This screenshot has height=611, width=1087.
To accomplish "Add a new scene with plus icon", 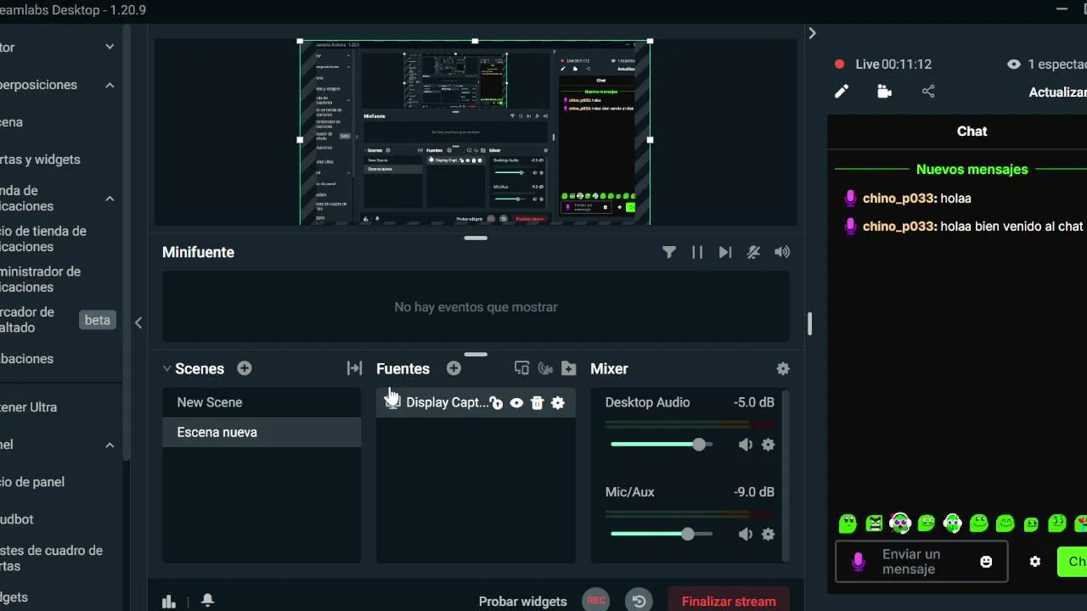I will [x=245, y=368].
